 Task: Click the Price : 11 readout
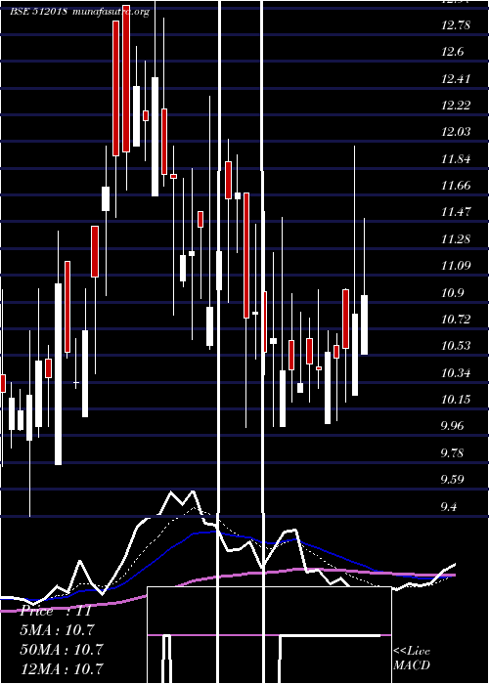point(56,611)
